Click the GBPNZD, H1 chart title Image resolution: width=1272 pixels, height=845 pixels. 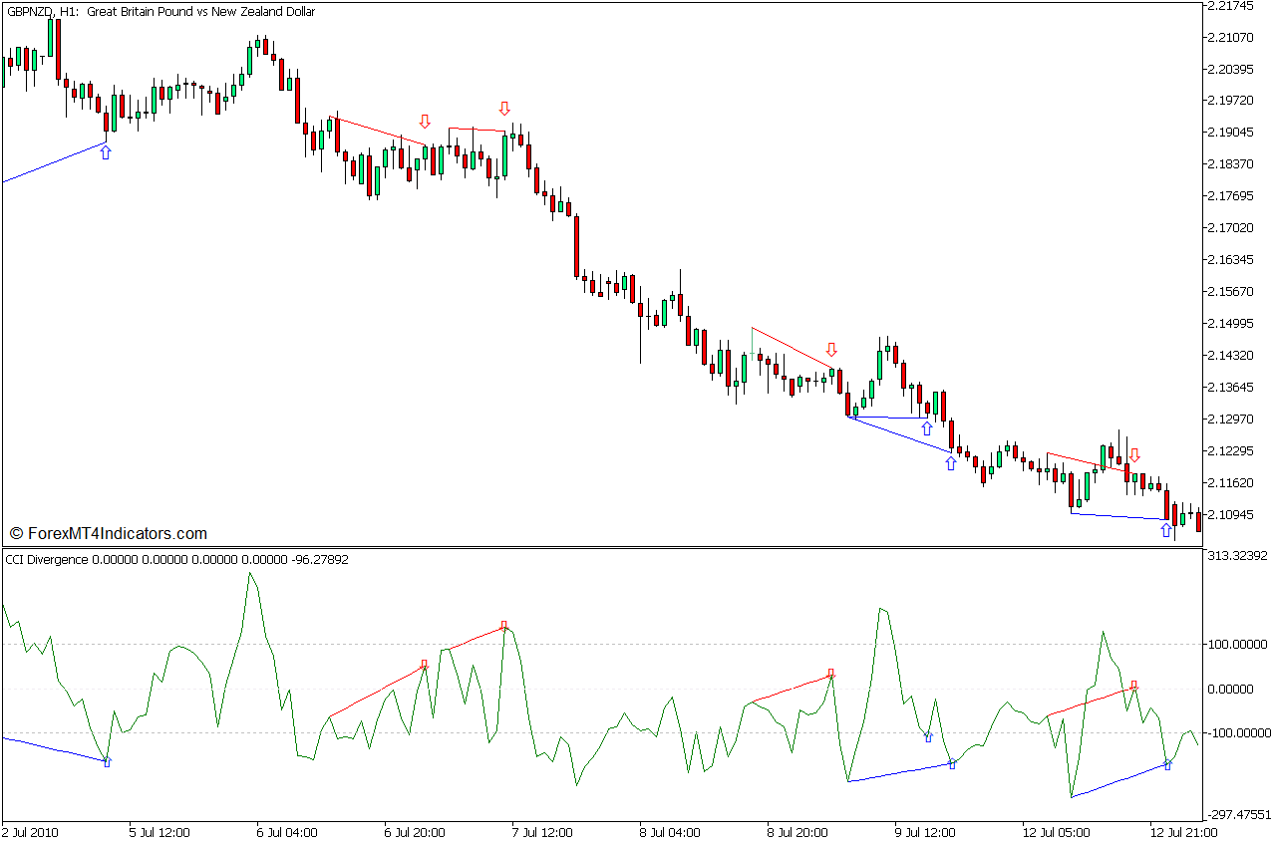coord(159,12)
